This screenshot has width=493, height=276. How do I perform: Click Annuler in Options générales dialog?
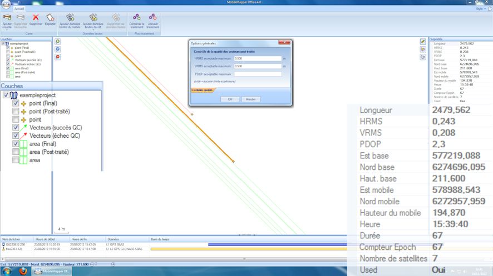(250, 99)
